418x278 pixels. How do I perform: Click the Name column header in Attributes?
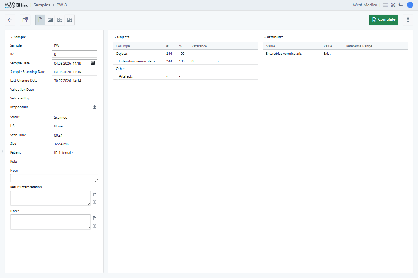pos(270,46)
